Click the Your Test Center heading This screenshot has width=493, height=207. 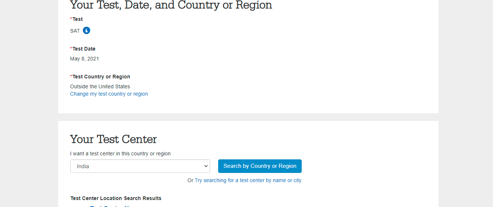click(113, 139)
